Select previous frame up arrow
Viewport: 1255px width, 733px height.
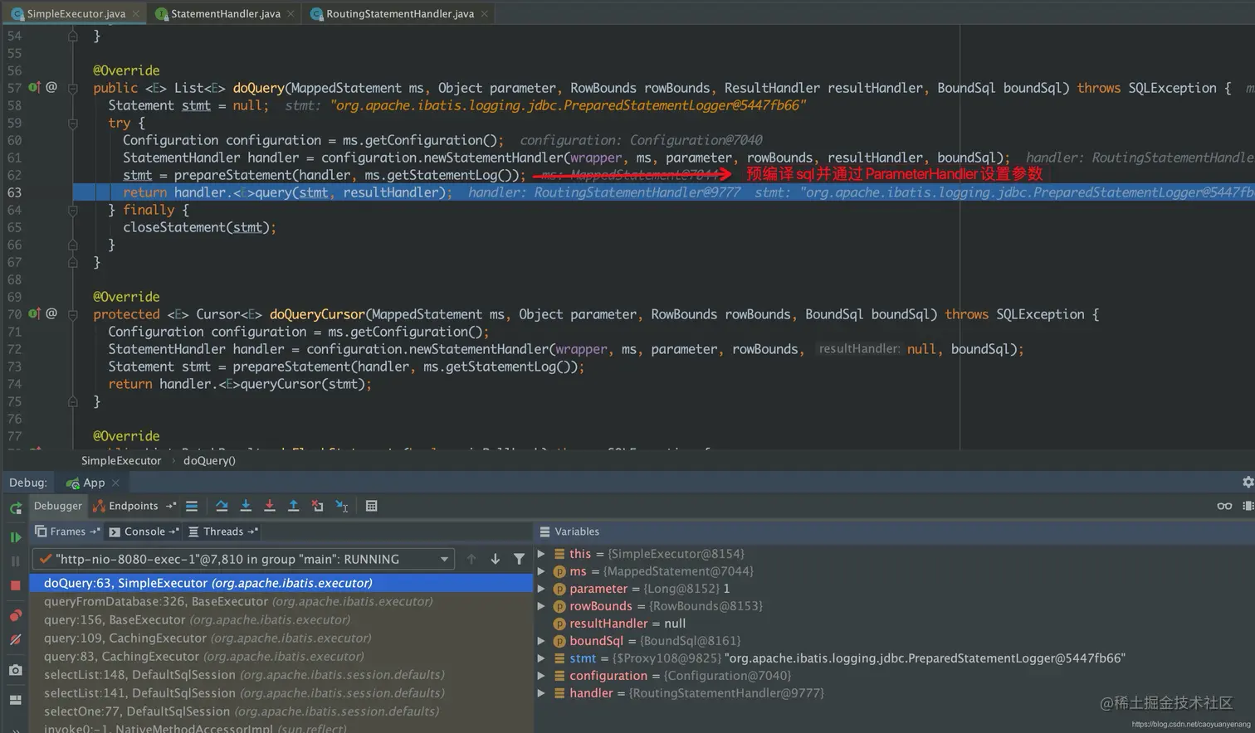(471, 559)
